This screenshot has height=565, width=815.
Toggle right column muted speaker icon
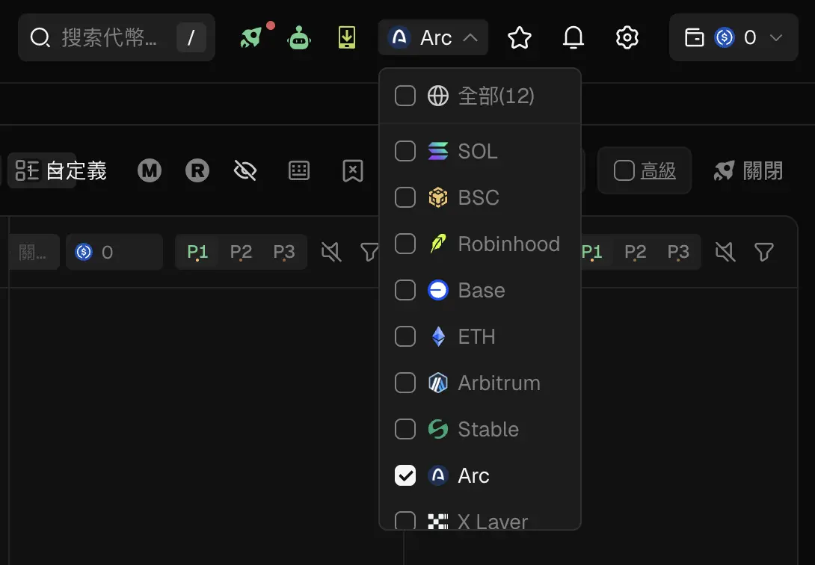pyautogui.click(x=725, y=252)
